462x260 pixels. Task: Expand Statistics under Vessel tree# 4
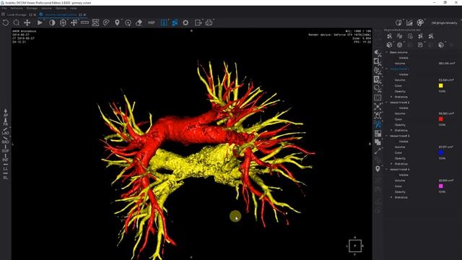click(x=391, y=197)
